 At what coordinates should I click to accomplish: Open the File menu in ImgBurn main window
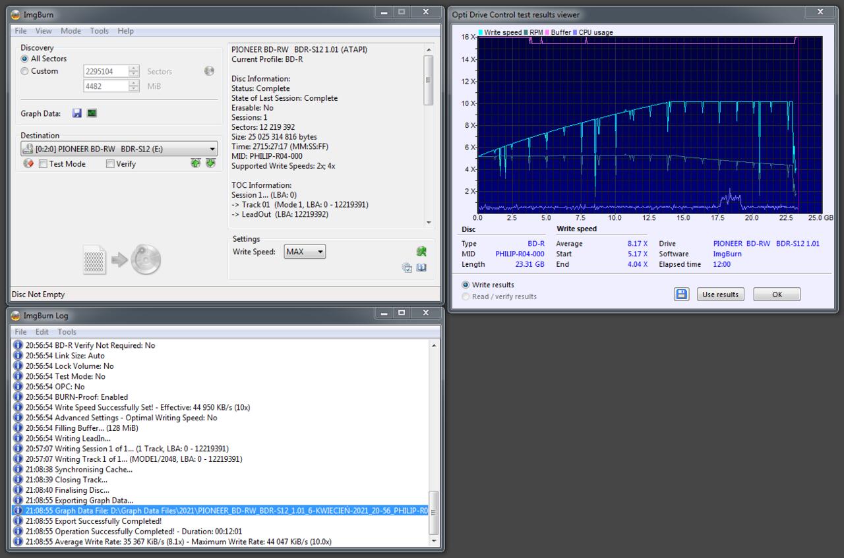pos(20,31)
